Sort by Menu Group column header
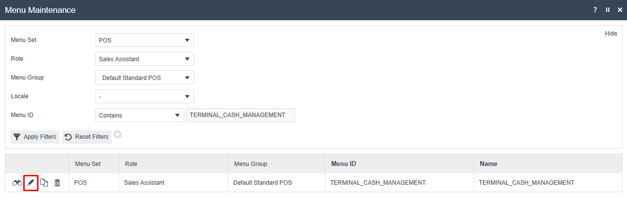Image resolution: width=627 pixels, height=205 pixels. (x=276, y=164)
